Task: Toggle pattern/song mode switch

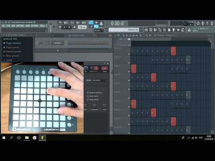Action: [x=60, y=27]
